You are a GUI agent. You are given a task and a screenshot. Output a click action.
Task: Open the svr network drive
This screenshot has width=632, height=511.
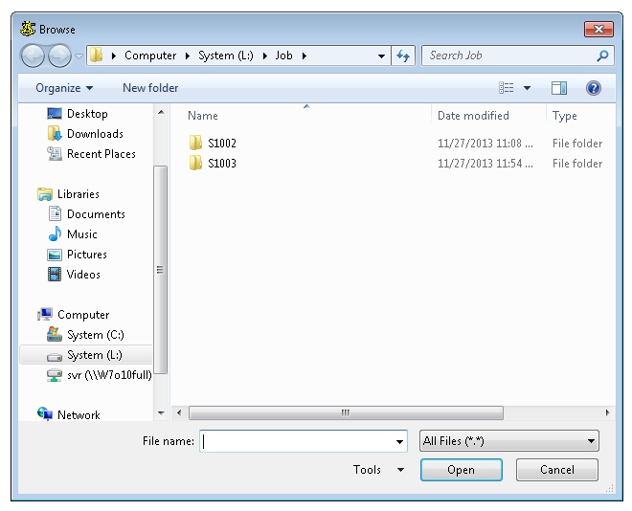pos(107,375)
